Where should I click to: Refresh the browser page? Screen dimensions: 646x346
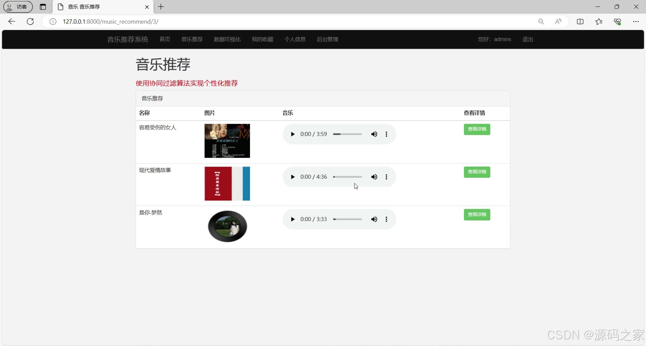coord(30,21)
